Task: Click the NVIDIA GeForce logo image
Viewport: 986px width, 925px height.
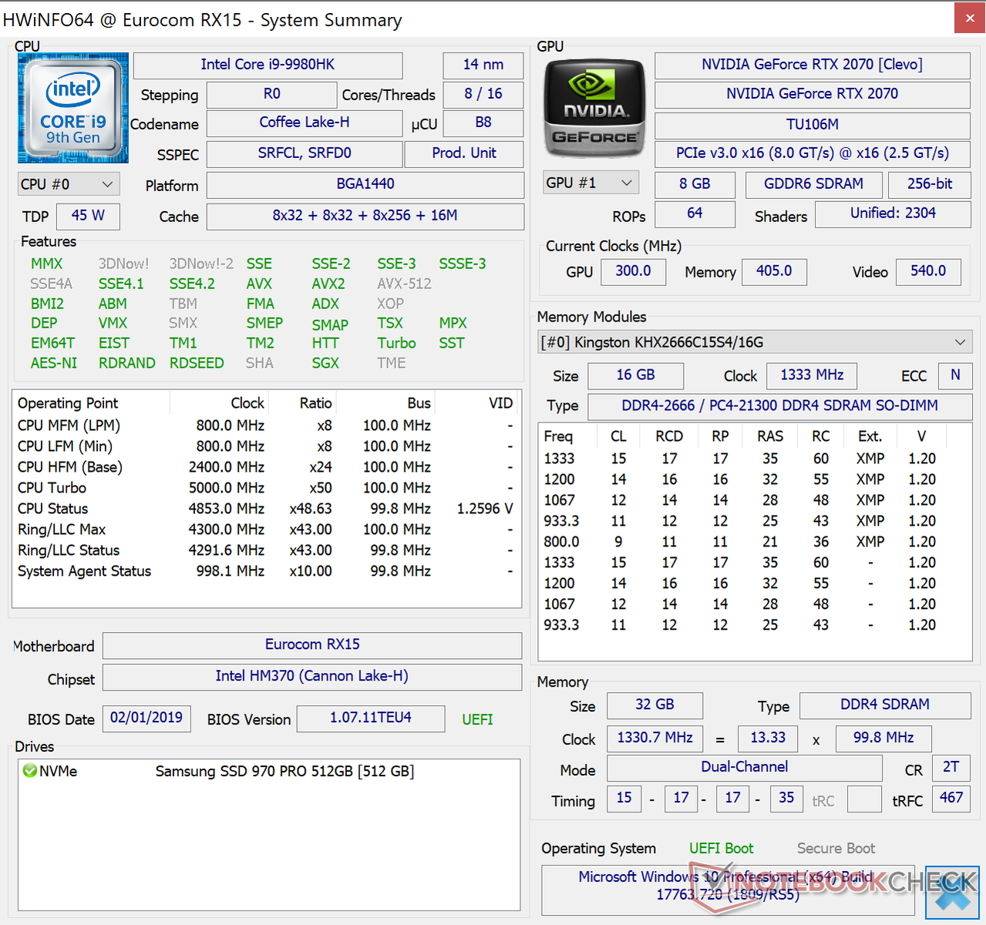Action: (594, 109)
